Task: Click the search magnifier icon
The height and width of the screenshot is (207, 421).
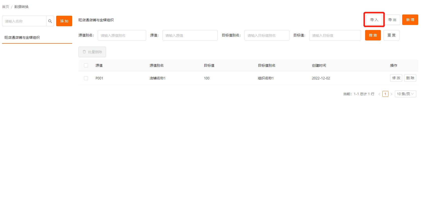Action: point(50,21)
